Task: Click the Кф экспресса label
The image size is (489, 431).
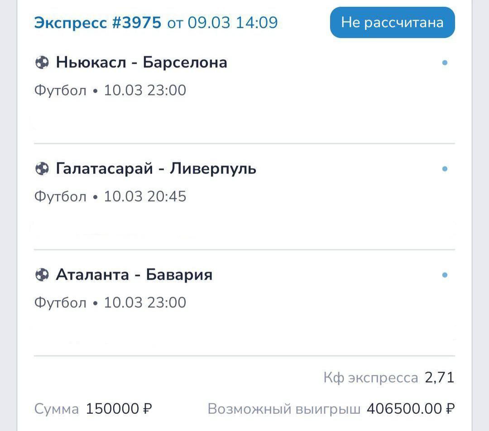Action: tap(370, 378)
